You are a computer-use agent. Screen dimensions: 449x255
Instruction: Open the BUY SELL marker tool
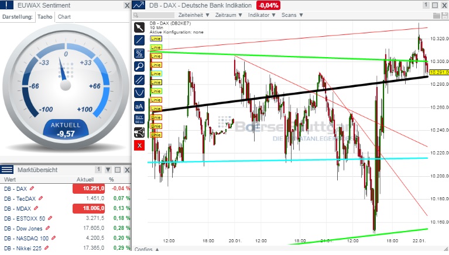click(x=139, y=119)
